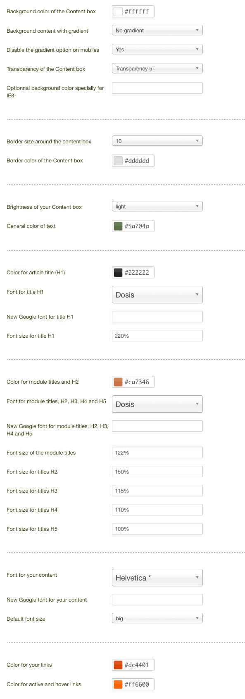Focus the New Google font for title H1 field
This screenshot has width=245, height=699.
(x=157, y=317)
